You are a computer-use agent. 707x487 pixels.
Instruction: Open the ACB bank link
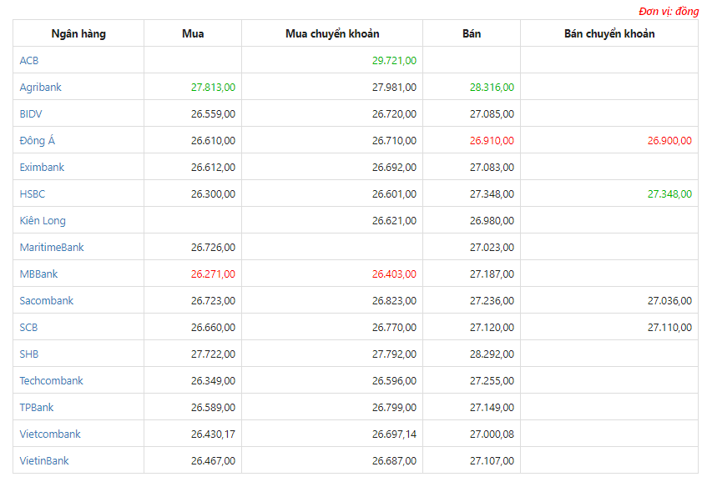29,60
